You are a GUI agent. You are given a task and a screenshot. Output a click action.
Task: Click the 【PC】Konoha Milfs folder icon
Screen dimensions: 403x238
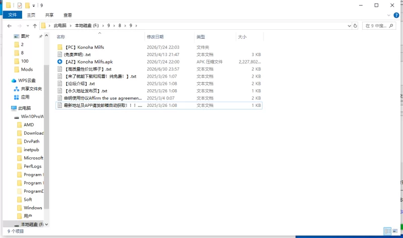59,47
